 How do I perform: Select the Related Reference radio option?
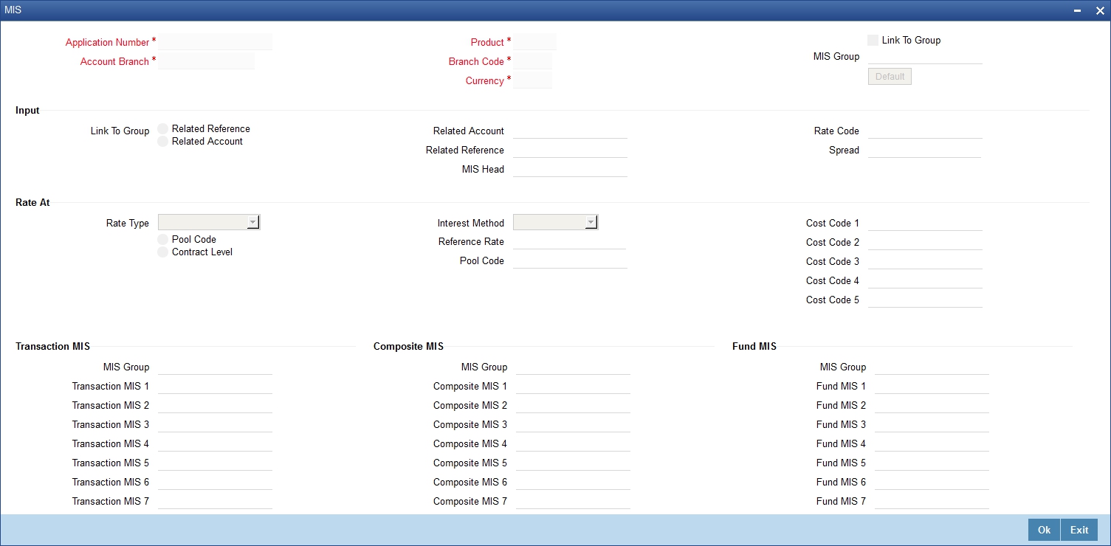point(163,128)
